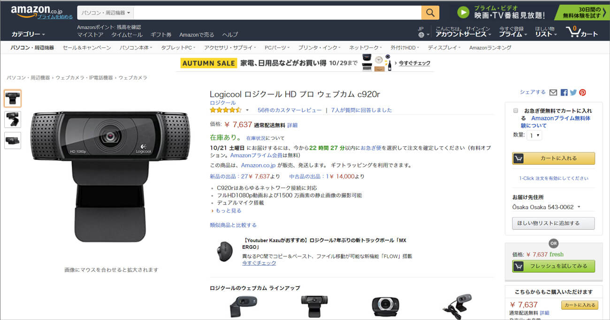Select third webcam thumbnail
The width and height of the screenshot is (610, 320).
[x=13, y=140]
